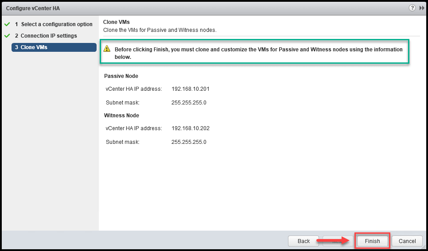Click the Finish button
The height and width of the screenshot is (251, 428).
pos(372,241)
